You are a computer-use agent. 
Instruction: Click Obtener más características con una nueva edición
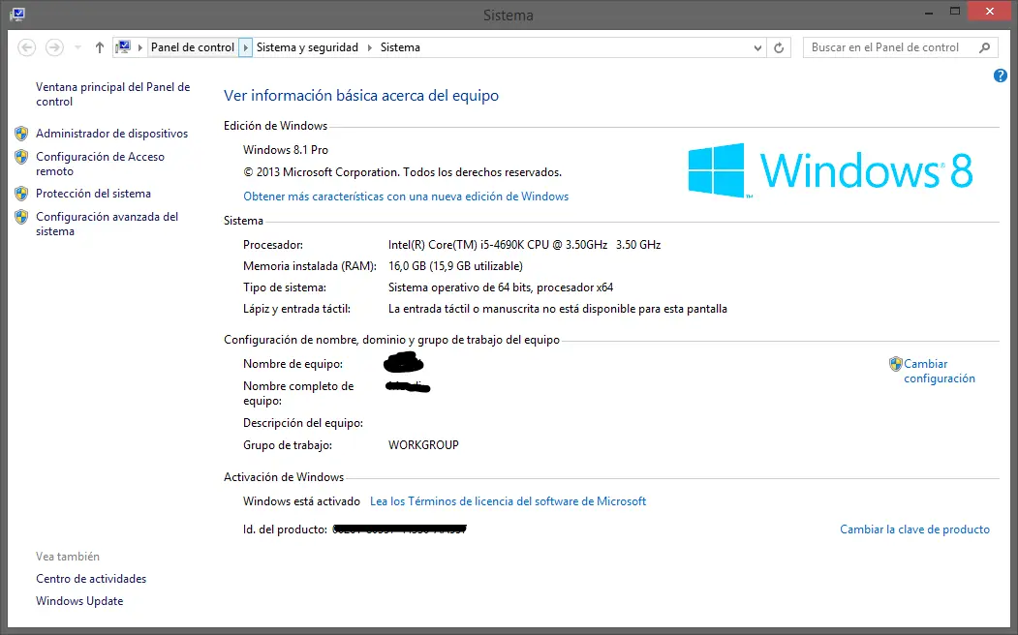[406, 197]
